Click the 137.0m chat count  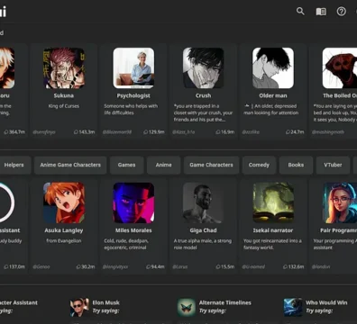[14, 266]
